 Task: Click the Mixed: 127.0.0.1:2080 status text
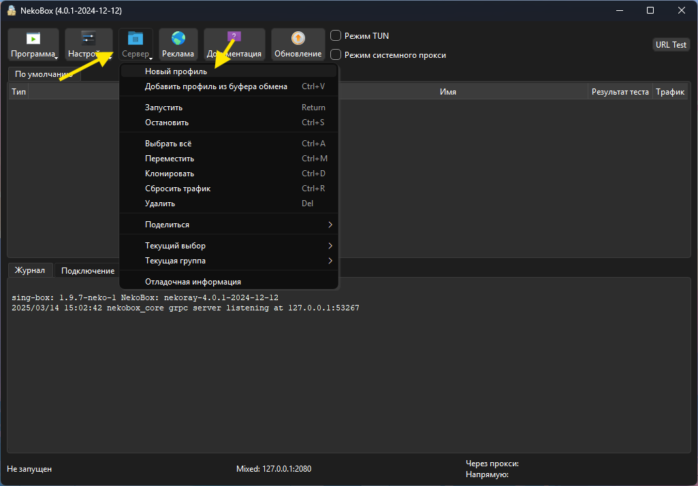(x=274, y=469)
